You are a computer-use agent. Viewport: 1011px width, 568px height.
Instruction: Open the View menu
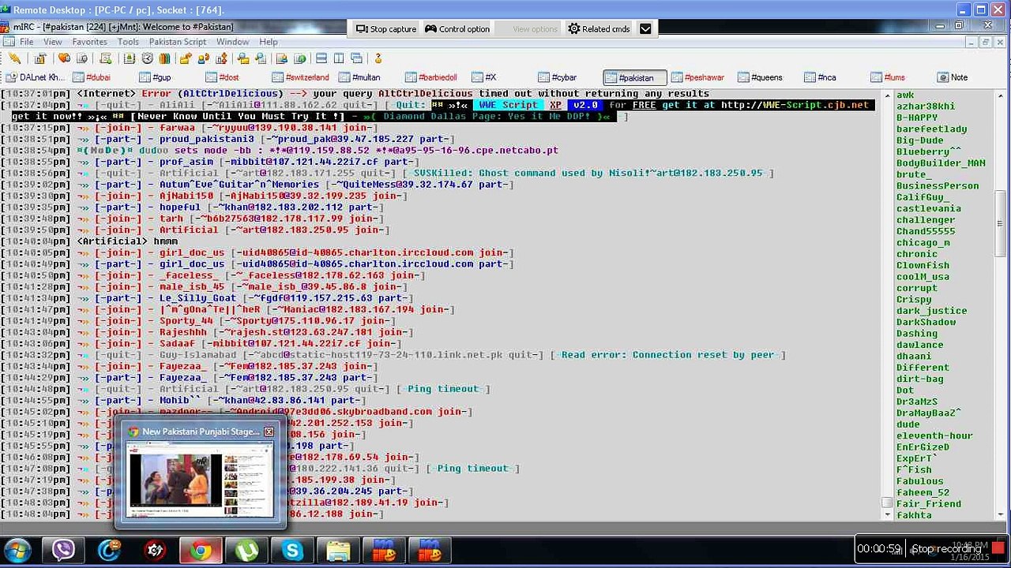click(53, 42)
